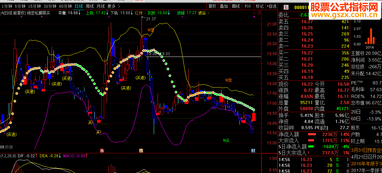Screen dimensions: 382x173
Task: Click the 主营收 20.59亿 entry
Action: coord(366,53)
